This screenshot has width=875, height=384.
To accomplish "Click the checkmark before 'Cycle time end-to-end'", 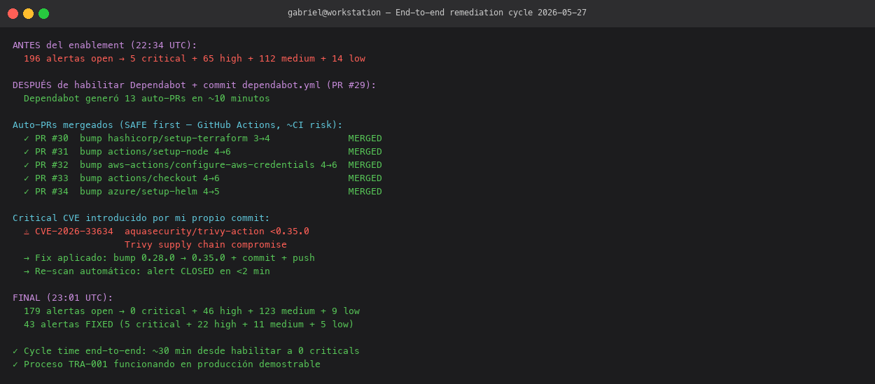I will (15, 351).
